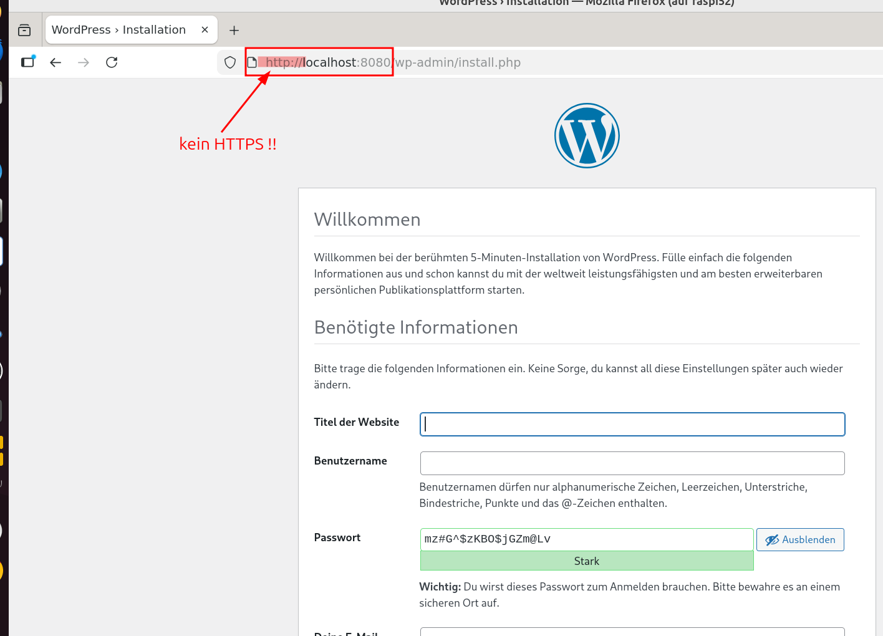Focus the Titel der Website field
The height and width of the screenshot is (636, 883).
click(x=632, y=424)
